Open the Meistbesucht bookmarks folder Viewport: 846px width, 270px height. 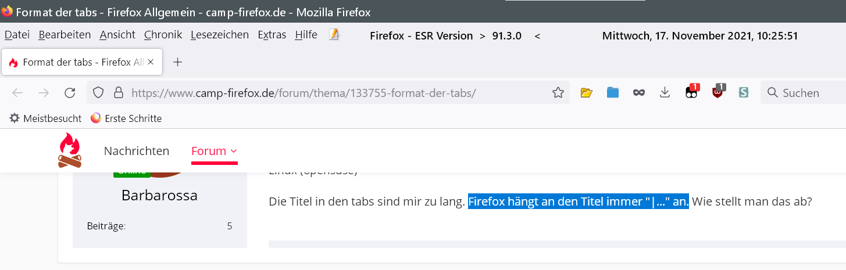45,118
